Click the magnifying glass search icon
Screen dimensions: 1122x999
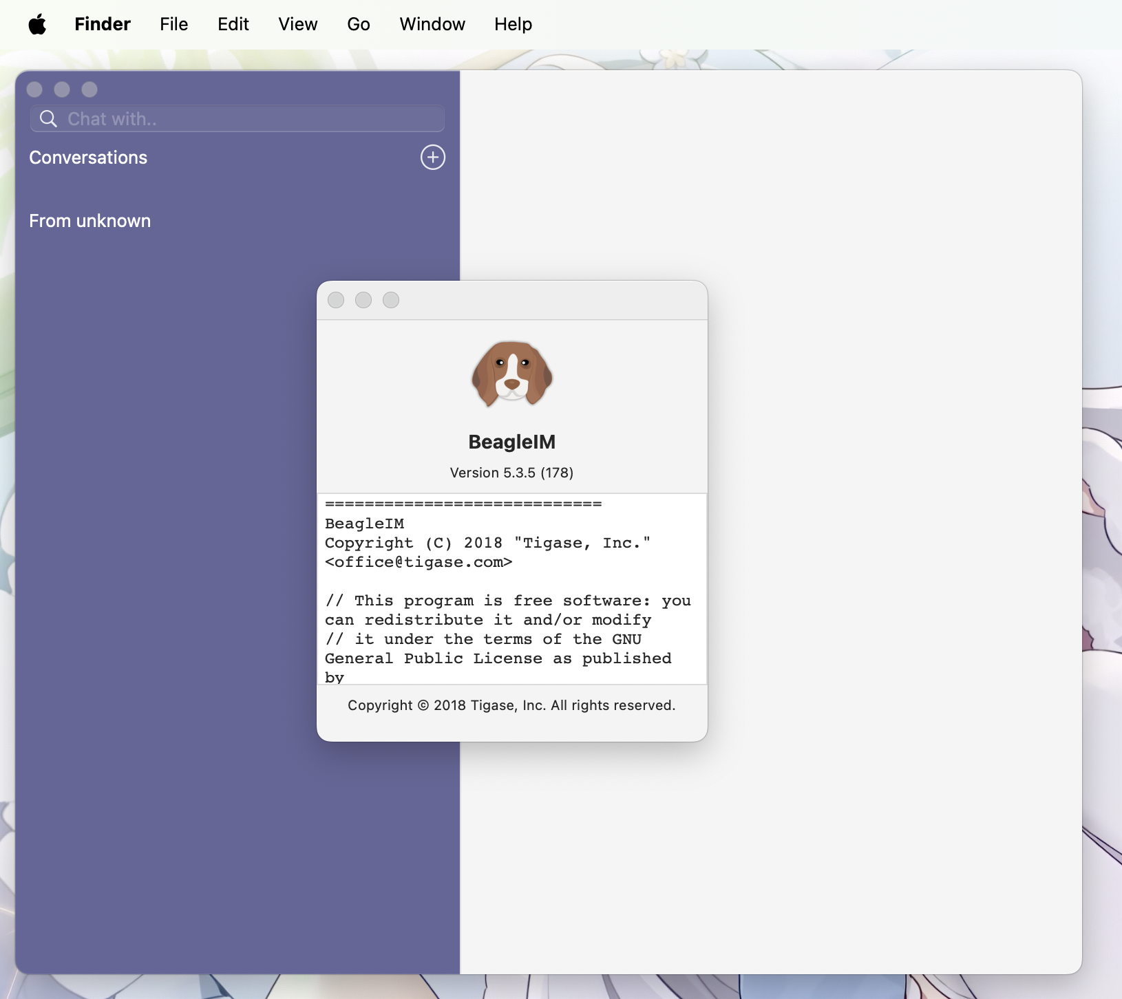pos(48,118)
